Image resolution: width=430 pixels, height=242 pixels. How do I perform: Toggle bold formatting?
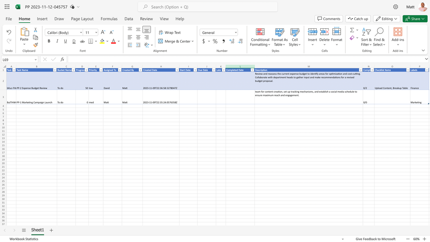click(49, 41)
